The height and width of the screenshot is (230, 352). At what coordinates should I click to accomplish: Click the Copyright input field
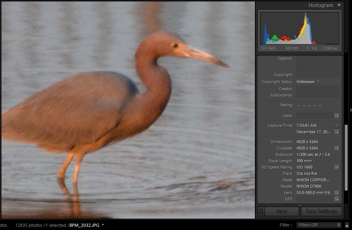pos(317,75)
